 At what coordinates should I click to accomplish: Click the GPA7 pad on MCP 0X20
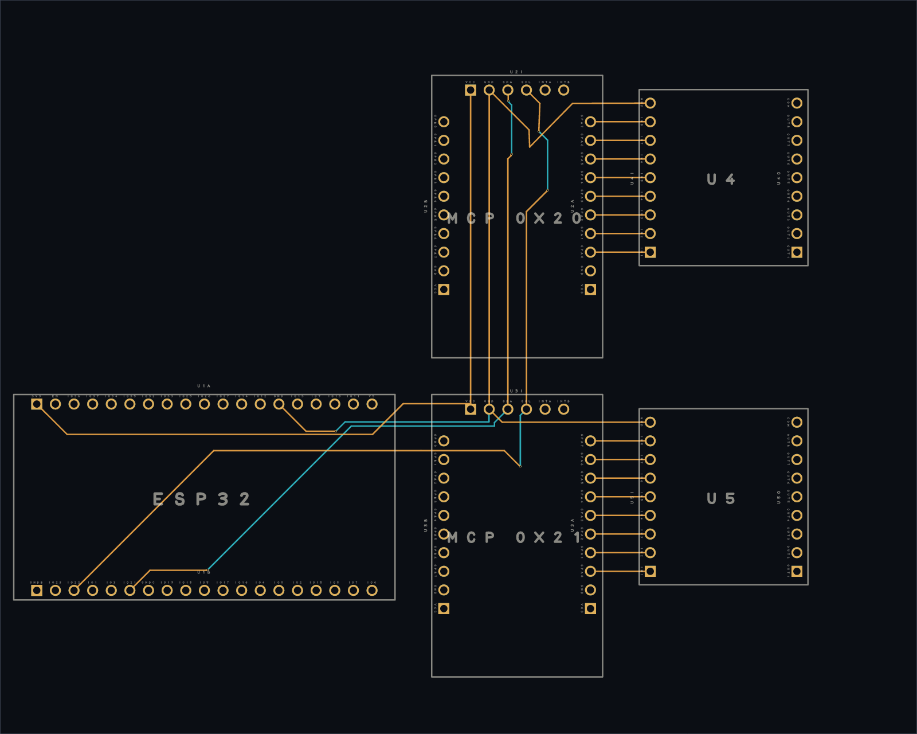(x=590, y=122)
